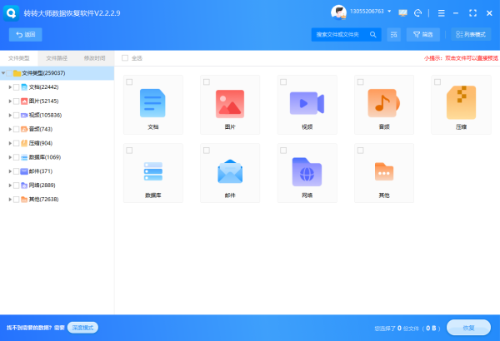Tick the 全选 select-all checkbox
This screenshot has width=500, height=341.
tap(125, 58)
